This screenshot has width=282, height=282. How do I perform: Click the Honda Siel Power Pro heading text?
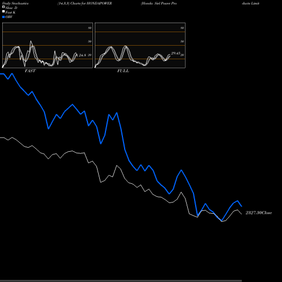pos(159,3)
